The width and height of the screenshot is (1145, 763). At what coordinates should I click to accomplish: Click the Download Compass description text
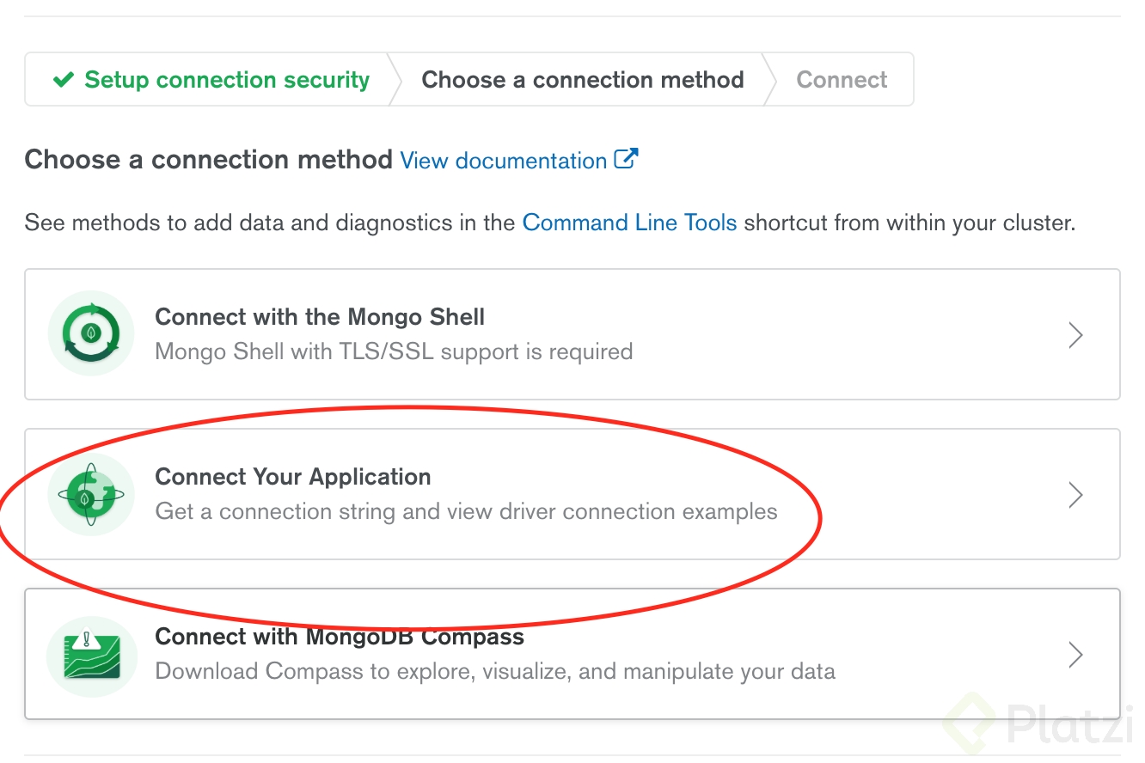pos(495,671)
